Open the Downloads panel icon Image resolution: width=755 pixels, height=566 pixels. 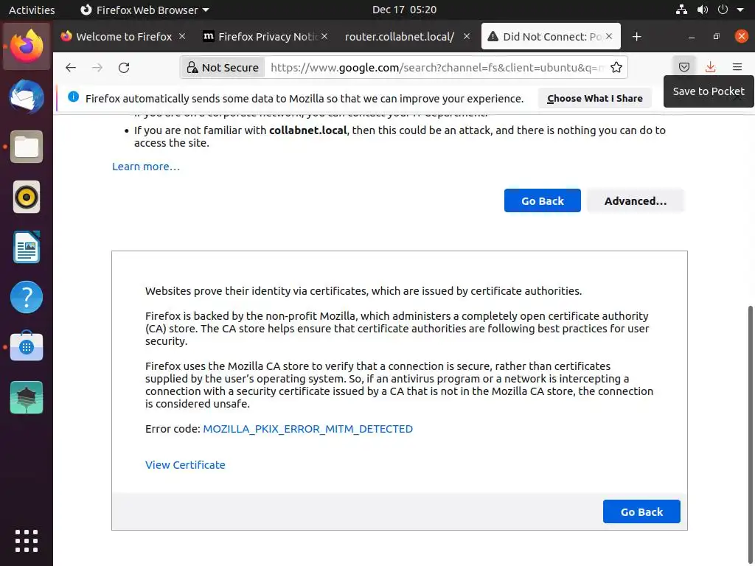[710, 67]
